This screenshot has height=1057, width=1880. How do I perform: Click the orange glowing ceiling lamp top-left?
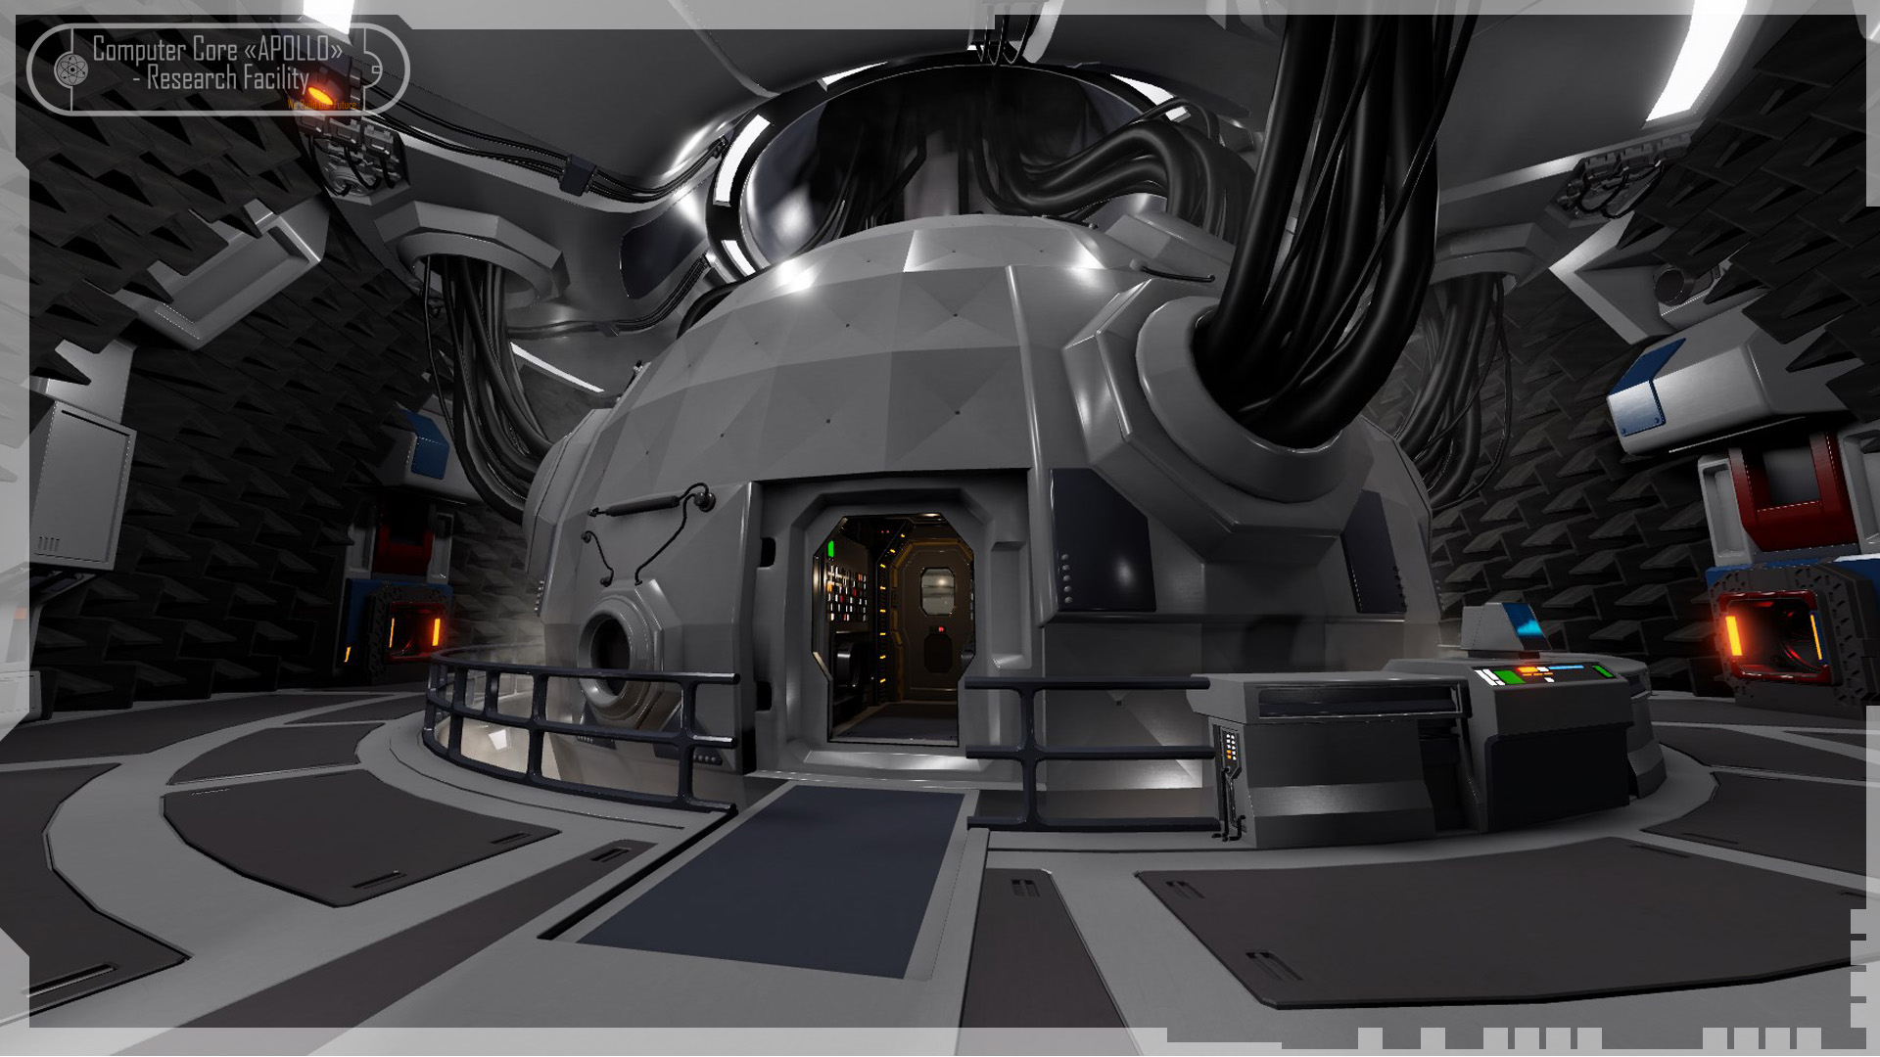[x=316, y=95]
